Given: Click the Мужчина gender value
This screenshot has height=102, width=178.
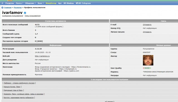Looking at the screenshot, I should (39, 75).
